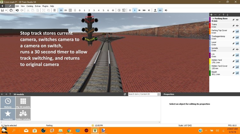The width and height of the screenshot is (240, 134).
Task: Click the Print icon
Action: (x=11, y=11)
